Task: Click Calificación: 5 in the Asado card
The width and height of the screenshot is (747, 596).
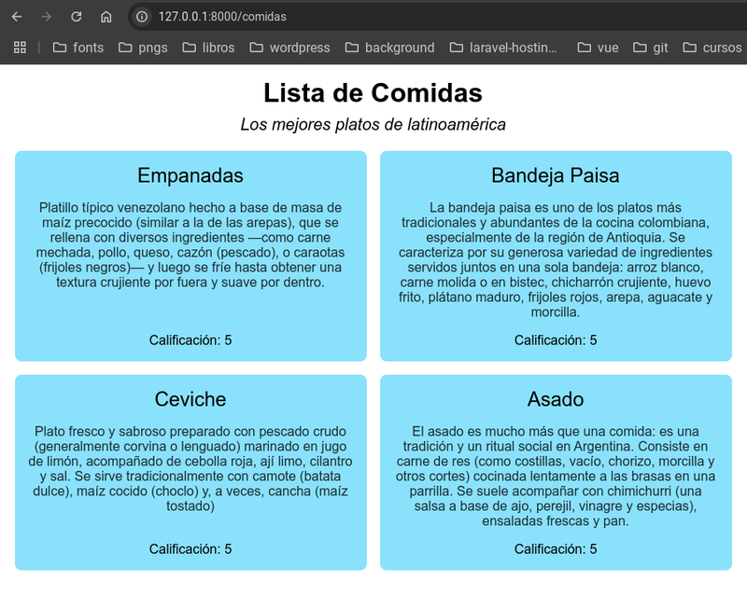Action: [x=556, y=548]
